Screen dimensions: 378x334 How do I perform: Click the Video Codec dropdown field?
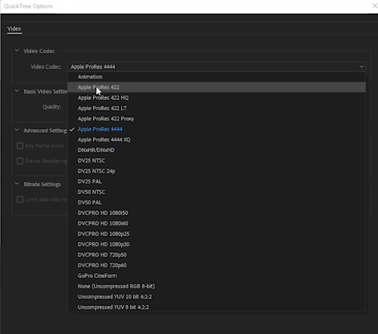click(x=216, y=67)
